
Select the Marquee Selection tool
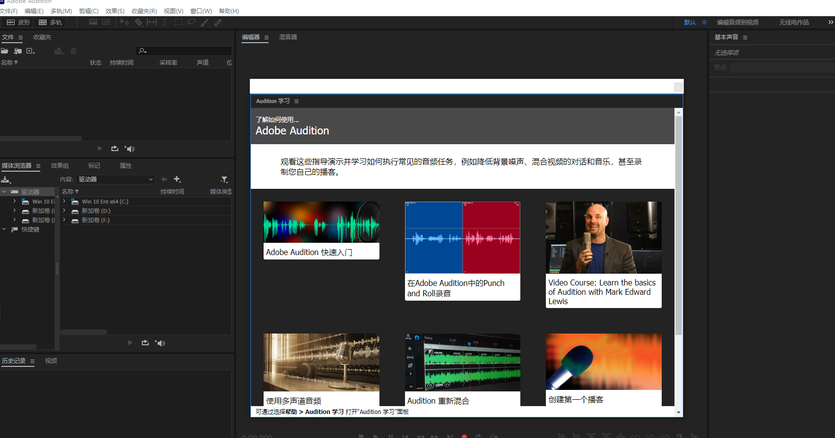point(179,22)
